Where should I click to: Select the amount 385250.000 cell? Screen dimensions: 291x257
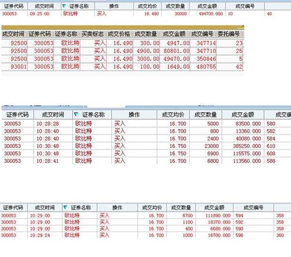coord(247,146)
